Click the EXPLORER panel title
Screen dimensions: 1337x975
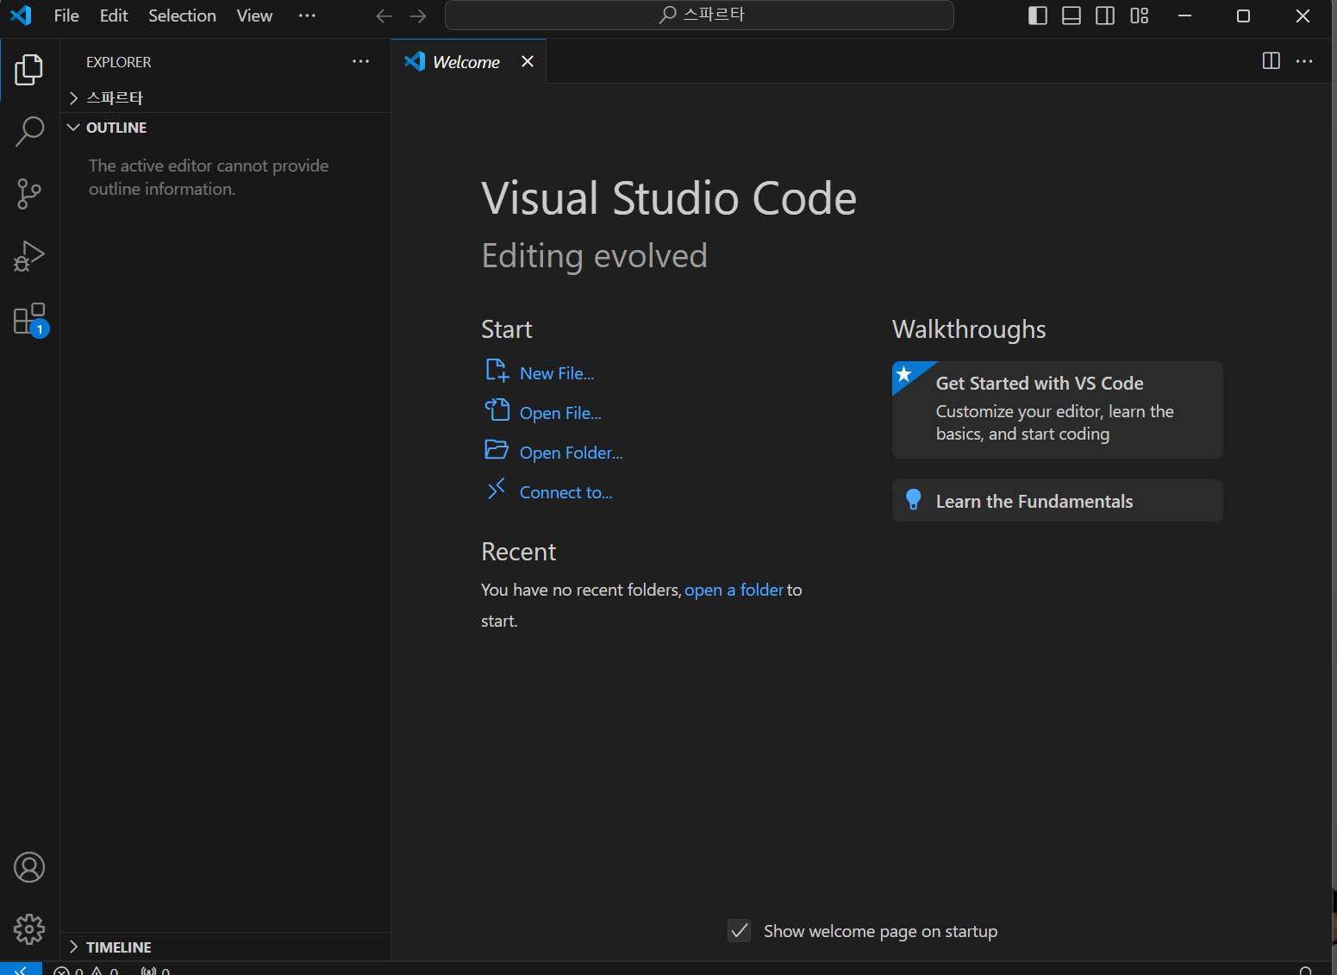[118, 62]
